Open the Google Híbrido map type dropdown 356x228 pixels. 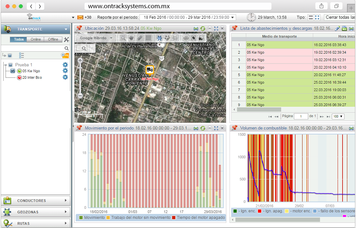click(x=96, y=38)
